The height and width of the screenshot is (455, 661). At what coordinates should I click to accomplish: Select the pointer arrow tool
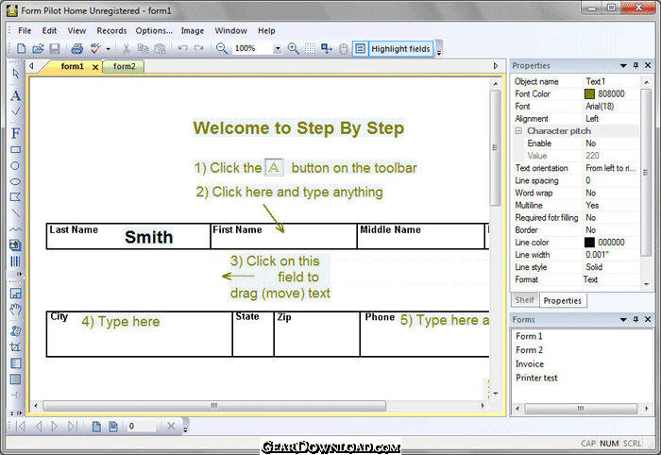tap(16, 74)
